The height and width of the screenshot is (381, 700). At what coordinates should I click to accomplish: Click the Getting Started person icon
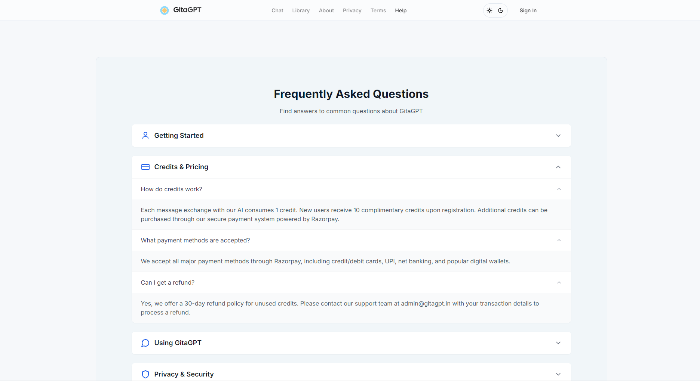pos(145,136)
